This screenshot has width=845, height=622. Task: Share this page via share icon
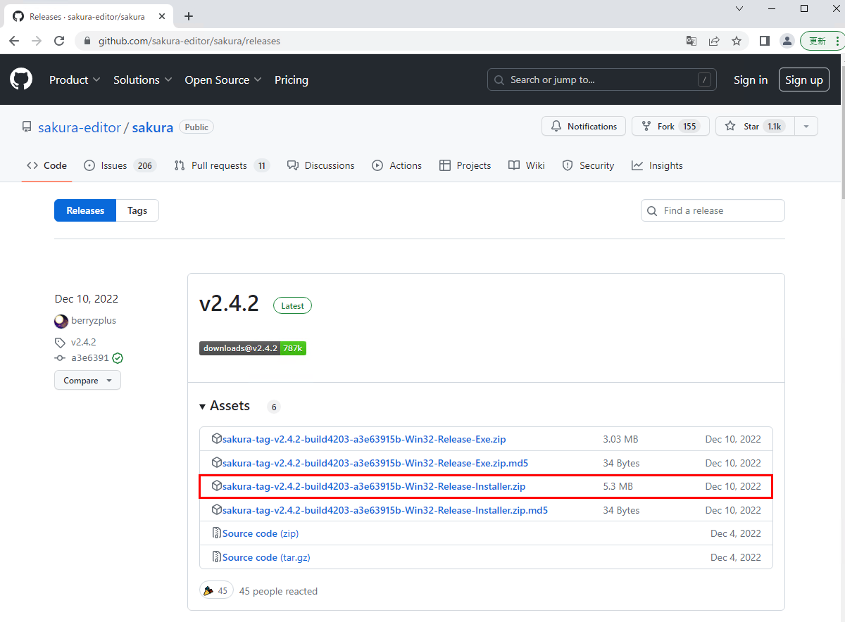[x=714, y=41]
